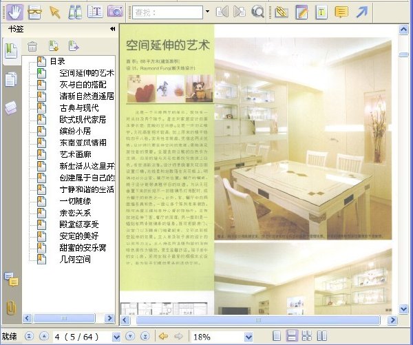Go to 几何空间 bookmark
This screenshot has width=413, height=345.
[75, 260]
